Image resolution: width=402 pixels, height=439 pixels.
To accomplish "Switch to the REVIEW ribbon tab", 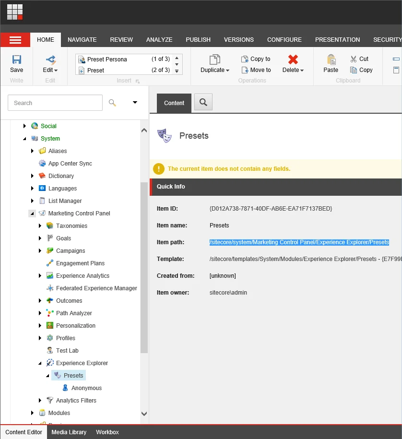I will (121, 40).
